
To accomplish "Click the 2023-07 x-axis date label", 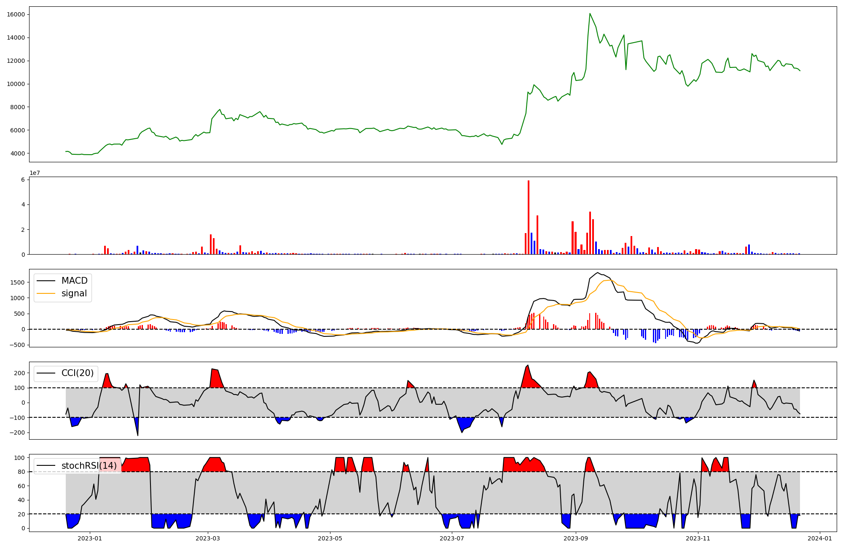I will click(452, 538).
